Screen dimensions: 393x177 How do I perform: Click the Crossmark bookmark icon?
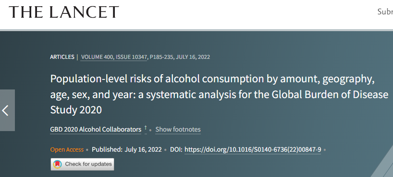point(58,164)
